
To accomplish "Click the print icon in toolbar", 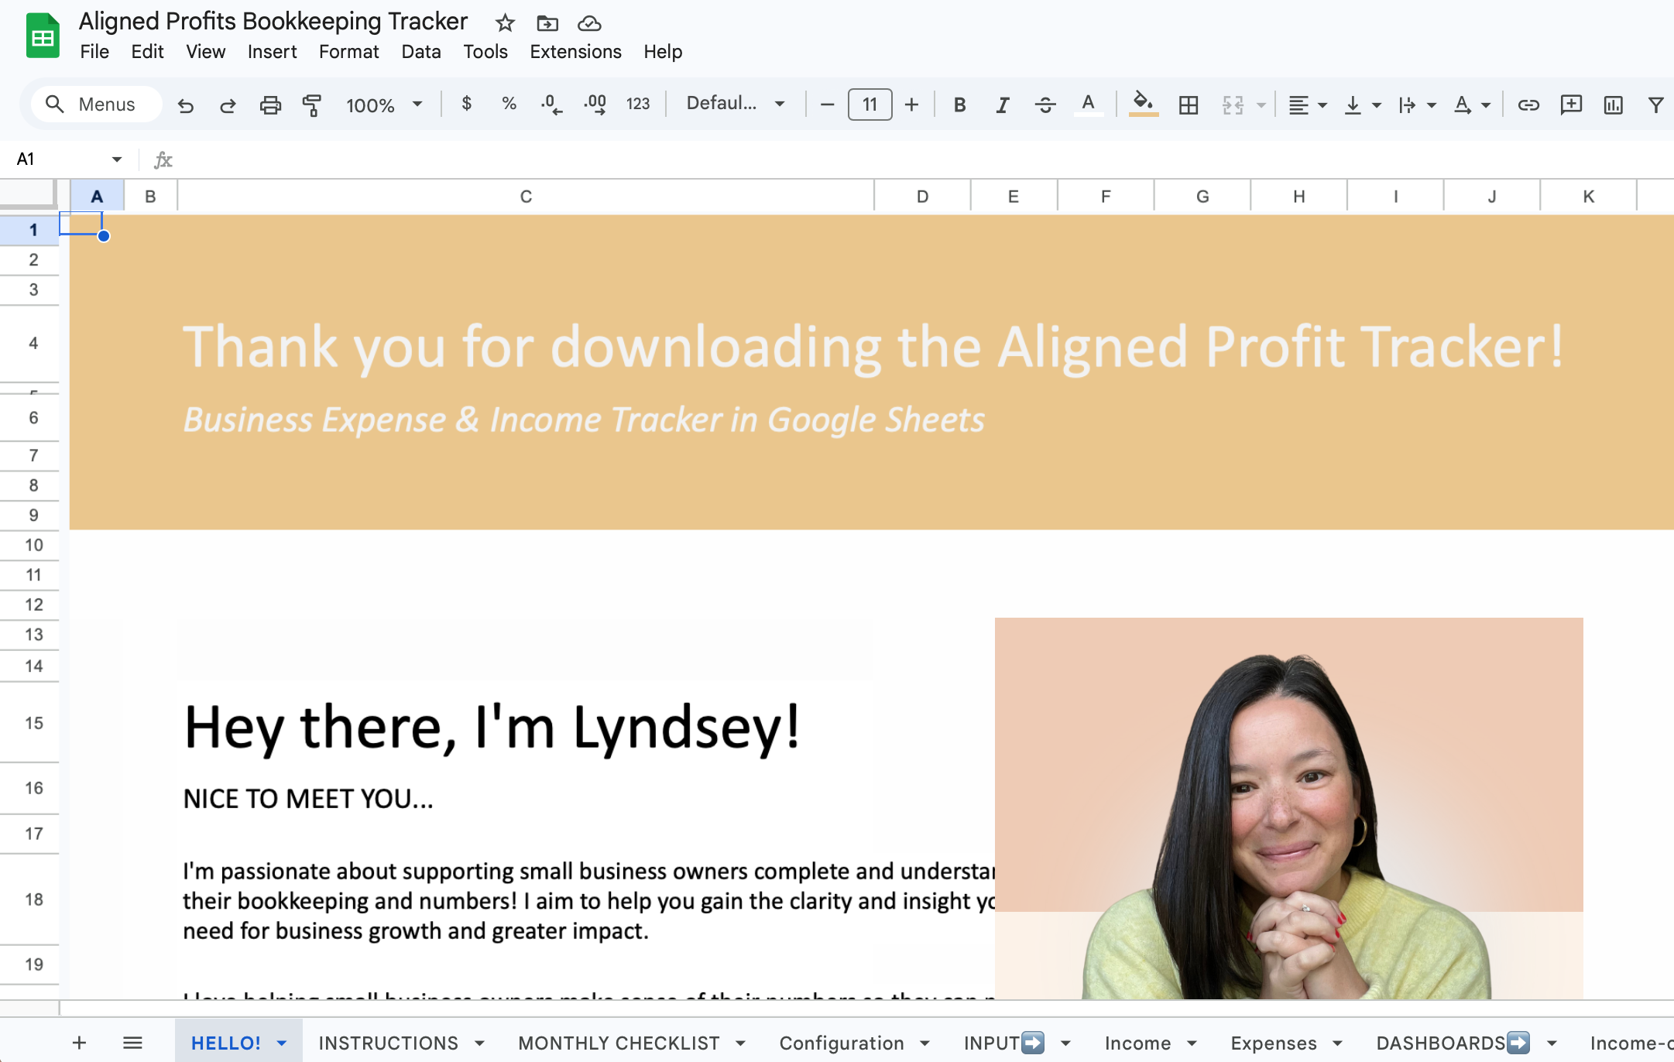I will 269,104.
